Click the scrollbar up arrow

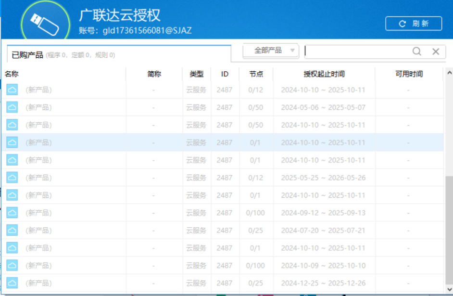pos(449,73)
